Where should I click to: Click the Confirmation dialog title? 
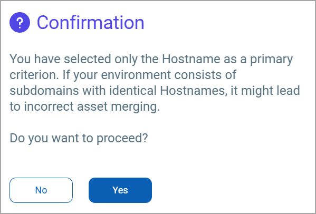coord(91,22)
